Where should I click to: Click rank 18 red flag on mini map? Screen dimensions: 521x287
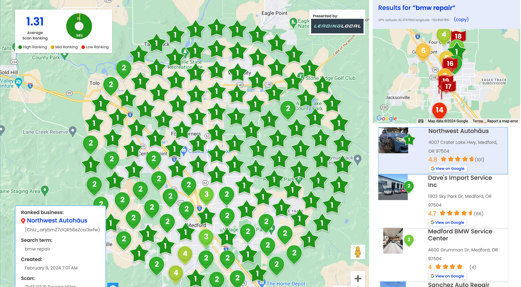[458, 36]
